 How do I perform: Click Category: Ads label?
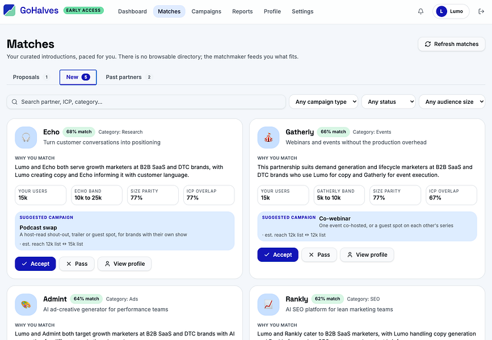pos(122,299)
